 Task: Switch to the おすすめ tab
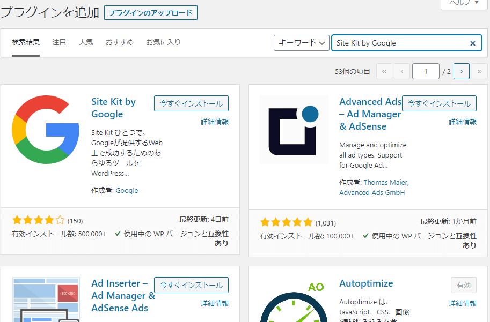point(119,42)
